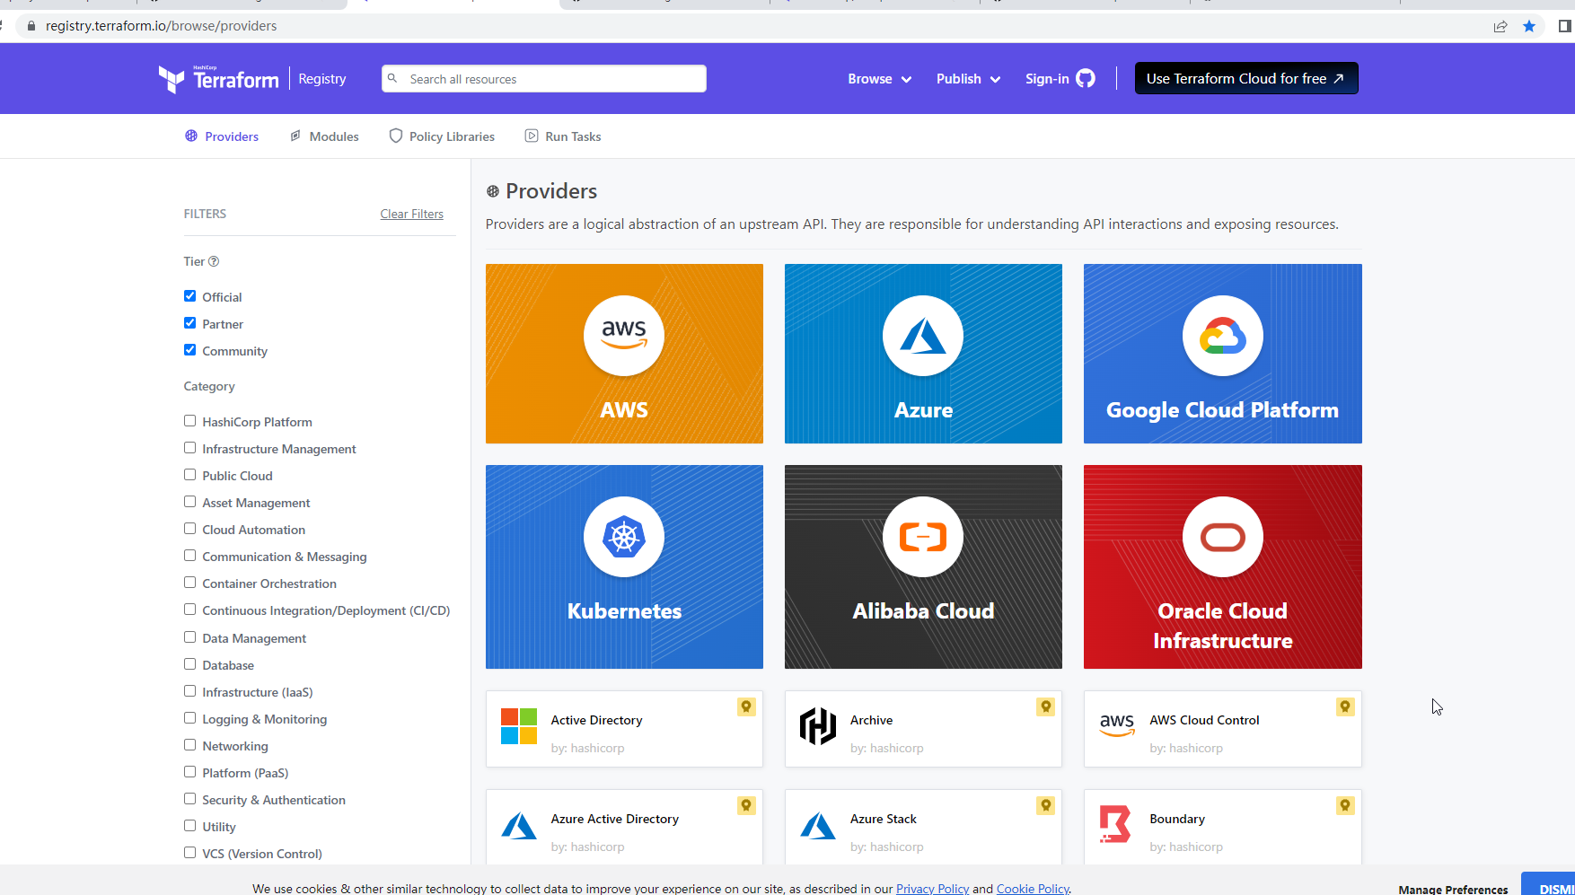The width and height of the screenshot is (1575, 895).
Task: Uncheck the Community tier checkbox
Action: (x=189, y=350)
